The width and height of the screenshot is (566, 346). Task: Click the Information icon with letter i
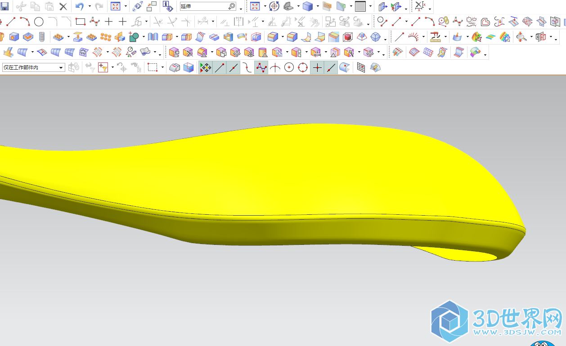pyautogui.click(x=168, y=6)
